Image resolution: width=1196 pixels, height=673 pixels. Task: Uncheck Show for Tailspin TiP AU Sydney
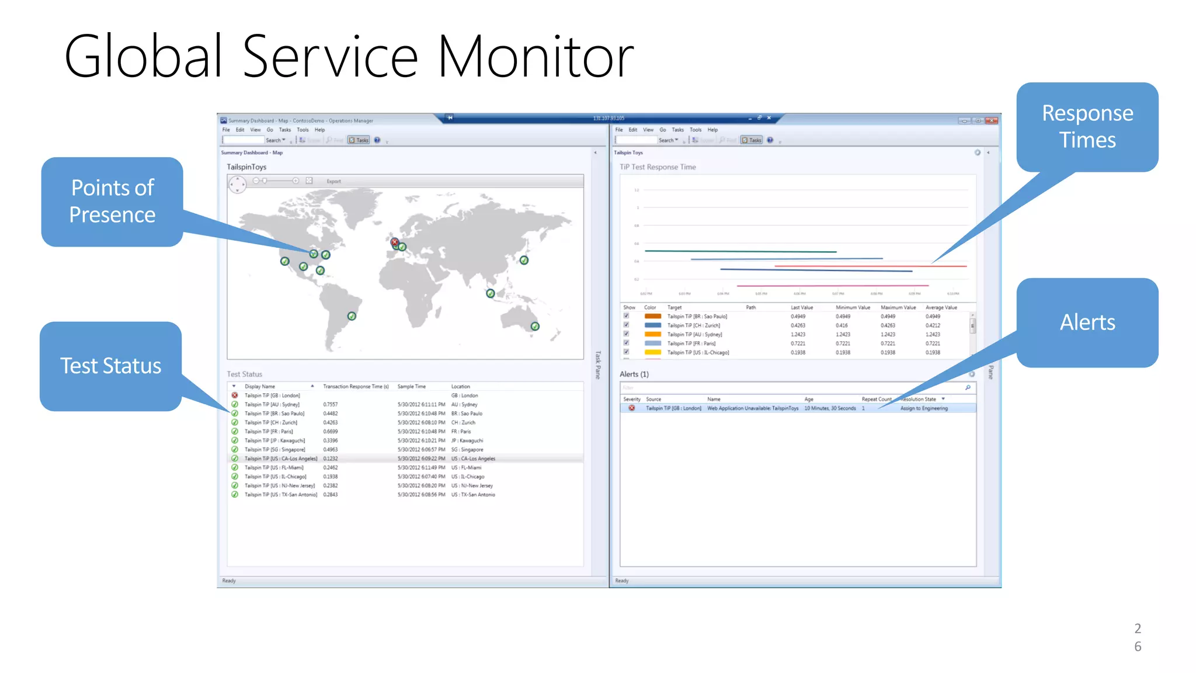point(626,334)
